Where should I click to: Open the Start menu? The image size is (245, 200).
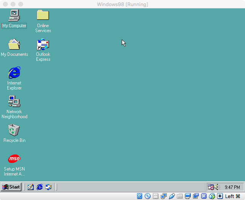(x=11, y=187)
